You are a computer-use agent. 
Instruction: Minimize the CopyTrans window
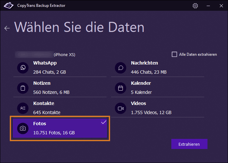(208, 6)
